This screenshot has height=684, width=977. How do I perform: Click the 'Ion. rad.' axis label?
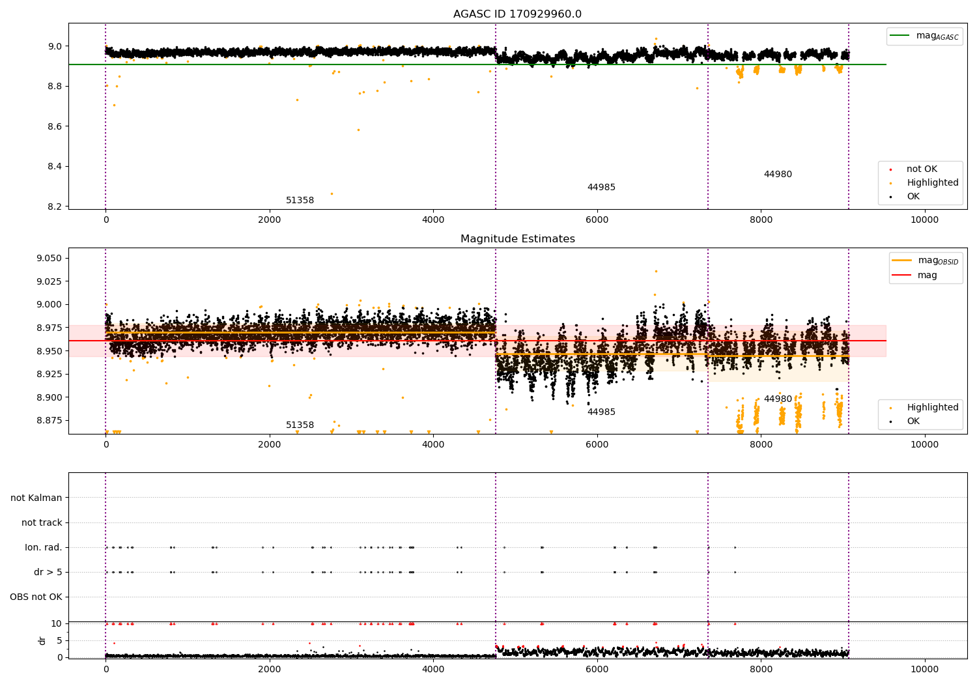[x=44, y=548]
